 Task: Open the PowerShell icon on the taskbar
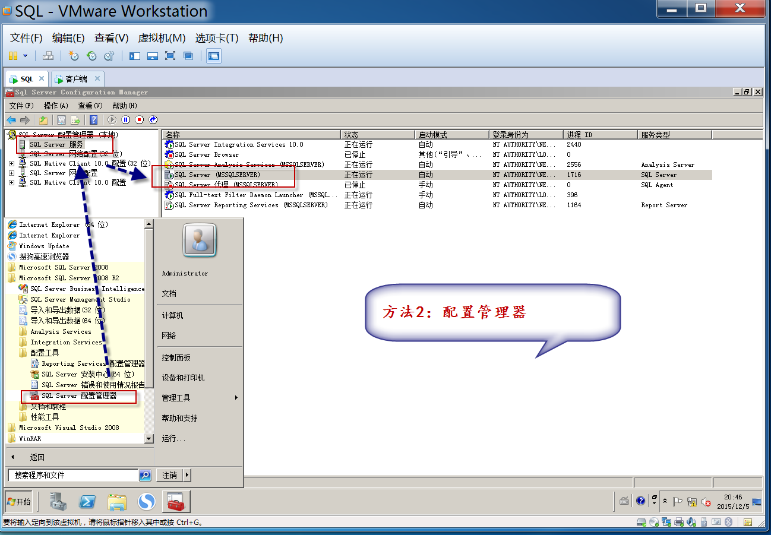[x=88, y=502]
